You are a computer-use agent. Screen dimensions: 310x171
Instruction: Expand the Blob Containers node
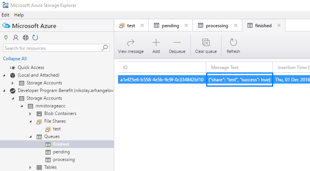30,113
